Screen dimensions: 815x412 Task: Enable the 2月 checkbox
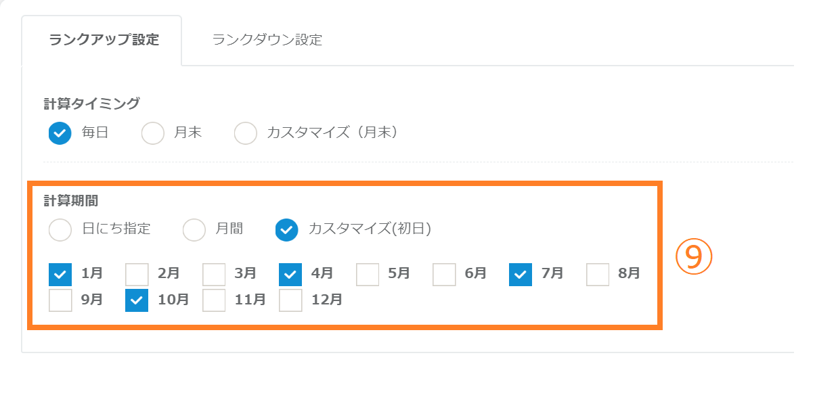[x=137, y=274]
